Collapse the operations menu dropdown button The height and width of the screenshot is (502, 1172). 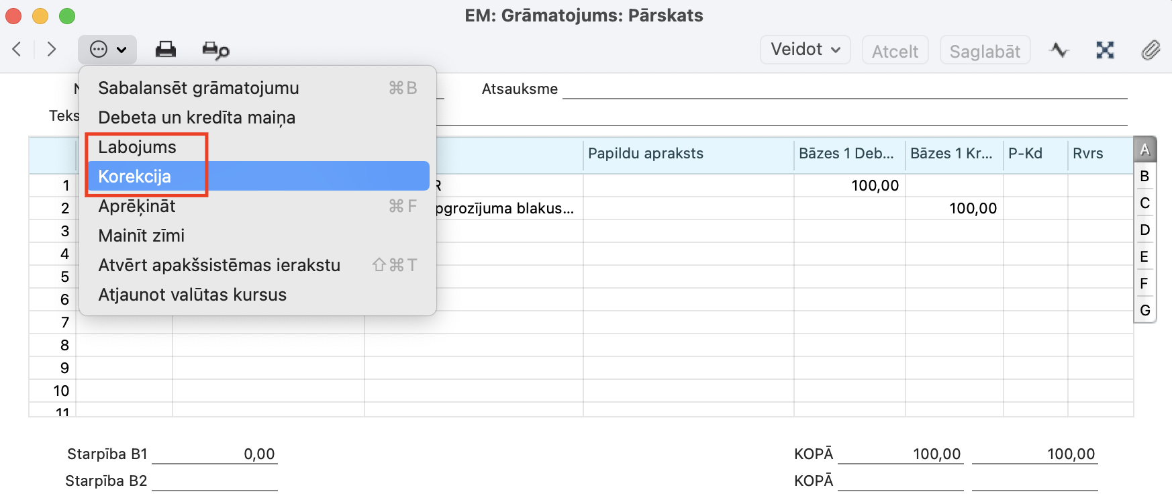coord(107,50)
